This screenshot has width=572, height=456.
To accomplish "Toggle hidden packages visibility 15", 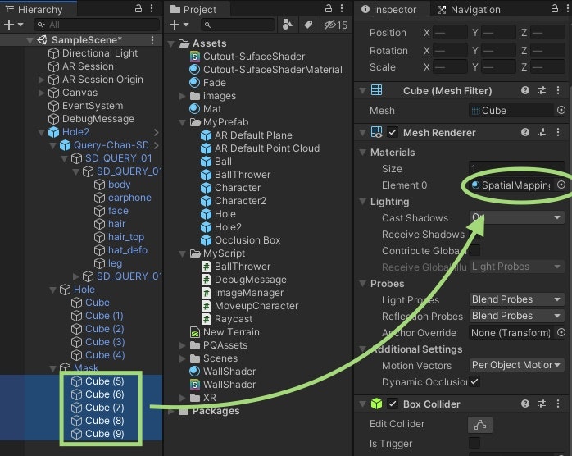I will pos(336,25).
